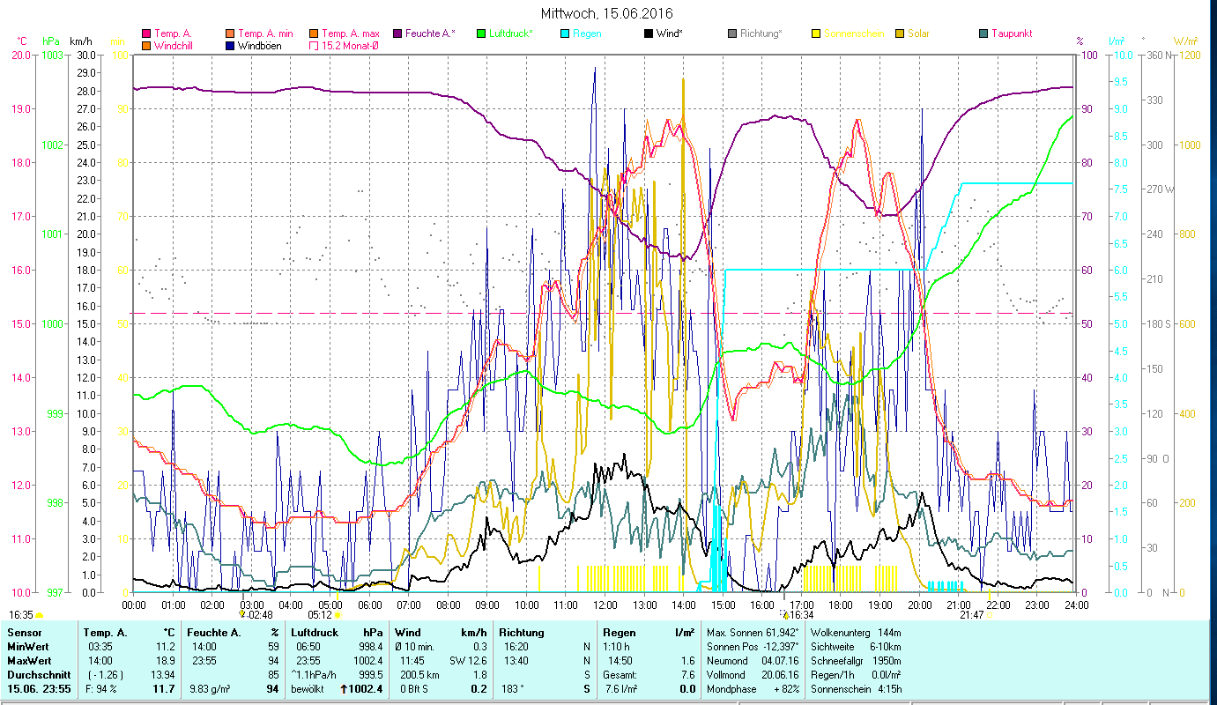1217x705 pixels.
Task: Click the Regen column header in table
Action: [x=619, y=633]
